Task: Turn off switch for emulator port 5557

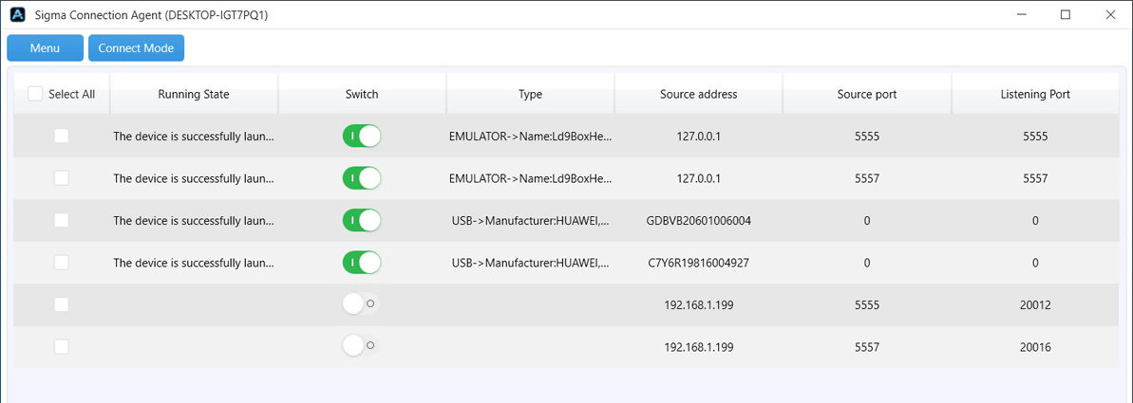Action: coord(362,178)
